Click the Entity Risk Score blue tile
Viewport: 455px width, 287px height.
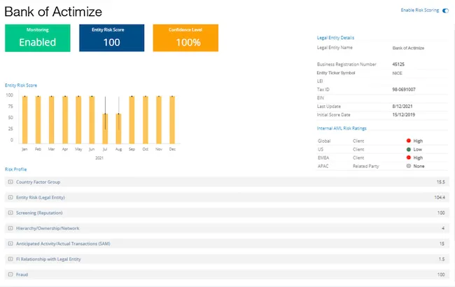(x=112, y=38)
